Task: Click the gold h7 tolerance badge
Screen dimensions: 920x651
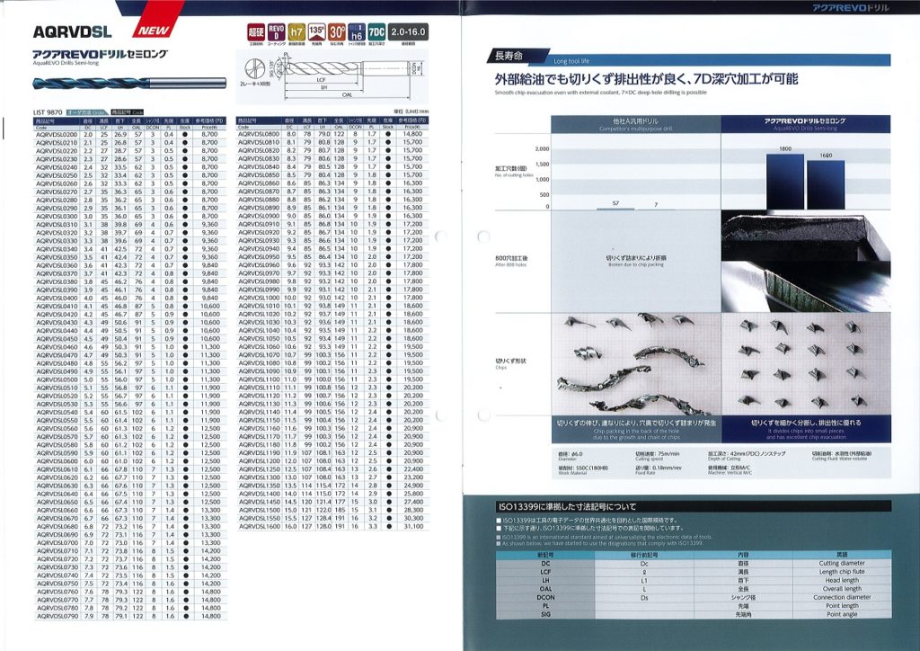Action: [x=296, y=31]
